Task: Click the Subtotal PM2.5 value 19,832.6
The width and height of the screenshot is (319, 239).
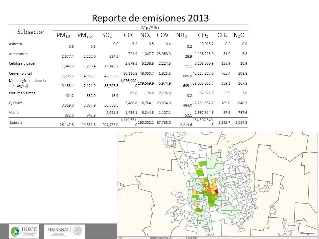Action: coord(89,125)
